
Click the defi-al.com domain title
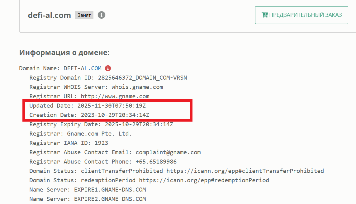[x=50, y=15]
